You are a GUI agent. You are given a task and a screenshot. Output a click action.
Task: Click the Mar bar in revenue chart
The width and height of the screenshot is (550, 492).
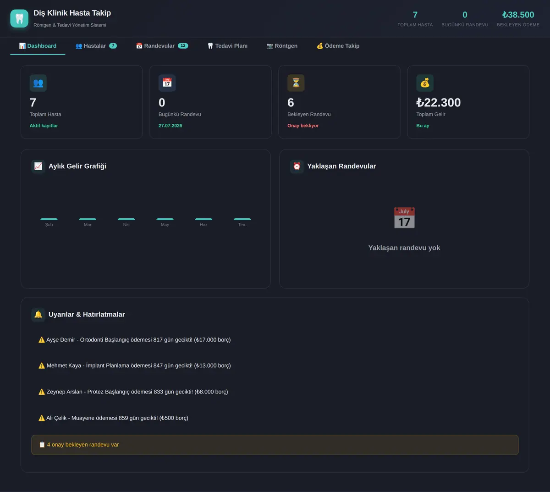(88, 219)
